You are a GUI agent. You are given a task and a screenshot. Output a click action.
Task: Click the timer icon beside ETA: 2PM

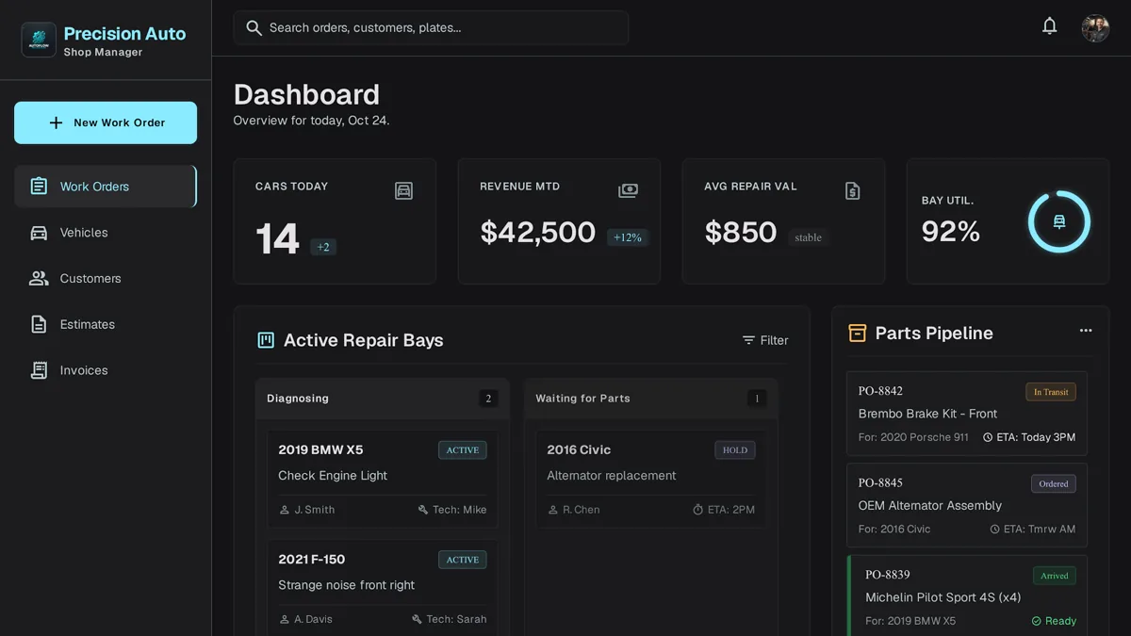698,510
